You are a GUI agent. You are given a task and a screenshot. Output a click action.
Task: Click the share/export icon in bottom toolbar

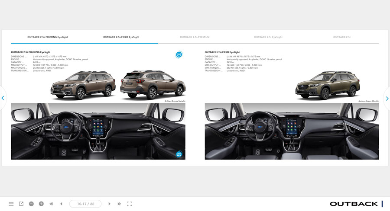pos(21,204)
